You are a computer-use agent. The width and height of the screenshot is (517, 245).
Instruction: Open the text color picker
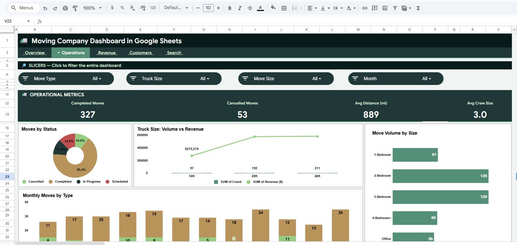click(x=260, y=8)
